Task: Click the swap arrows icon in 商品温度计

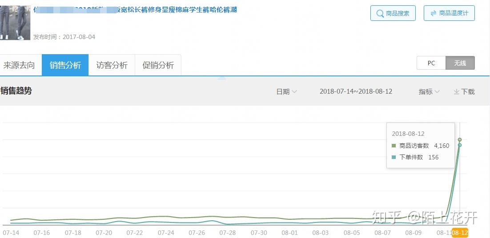Action: pyautogui.click(x=434, y=13)
